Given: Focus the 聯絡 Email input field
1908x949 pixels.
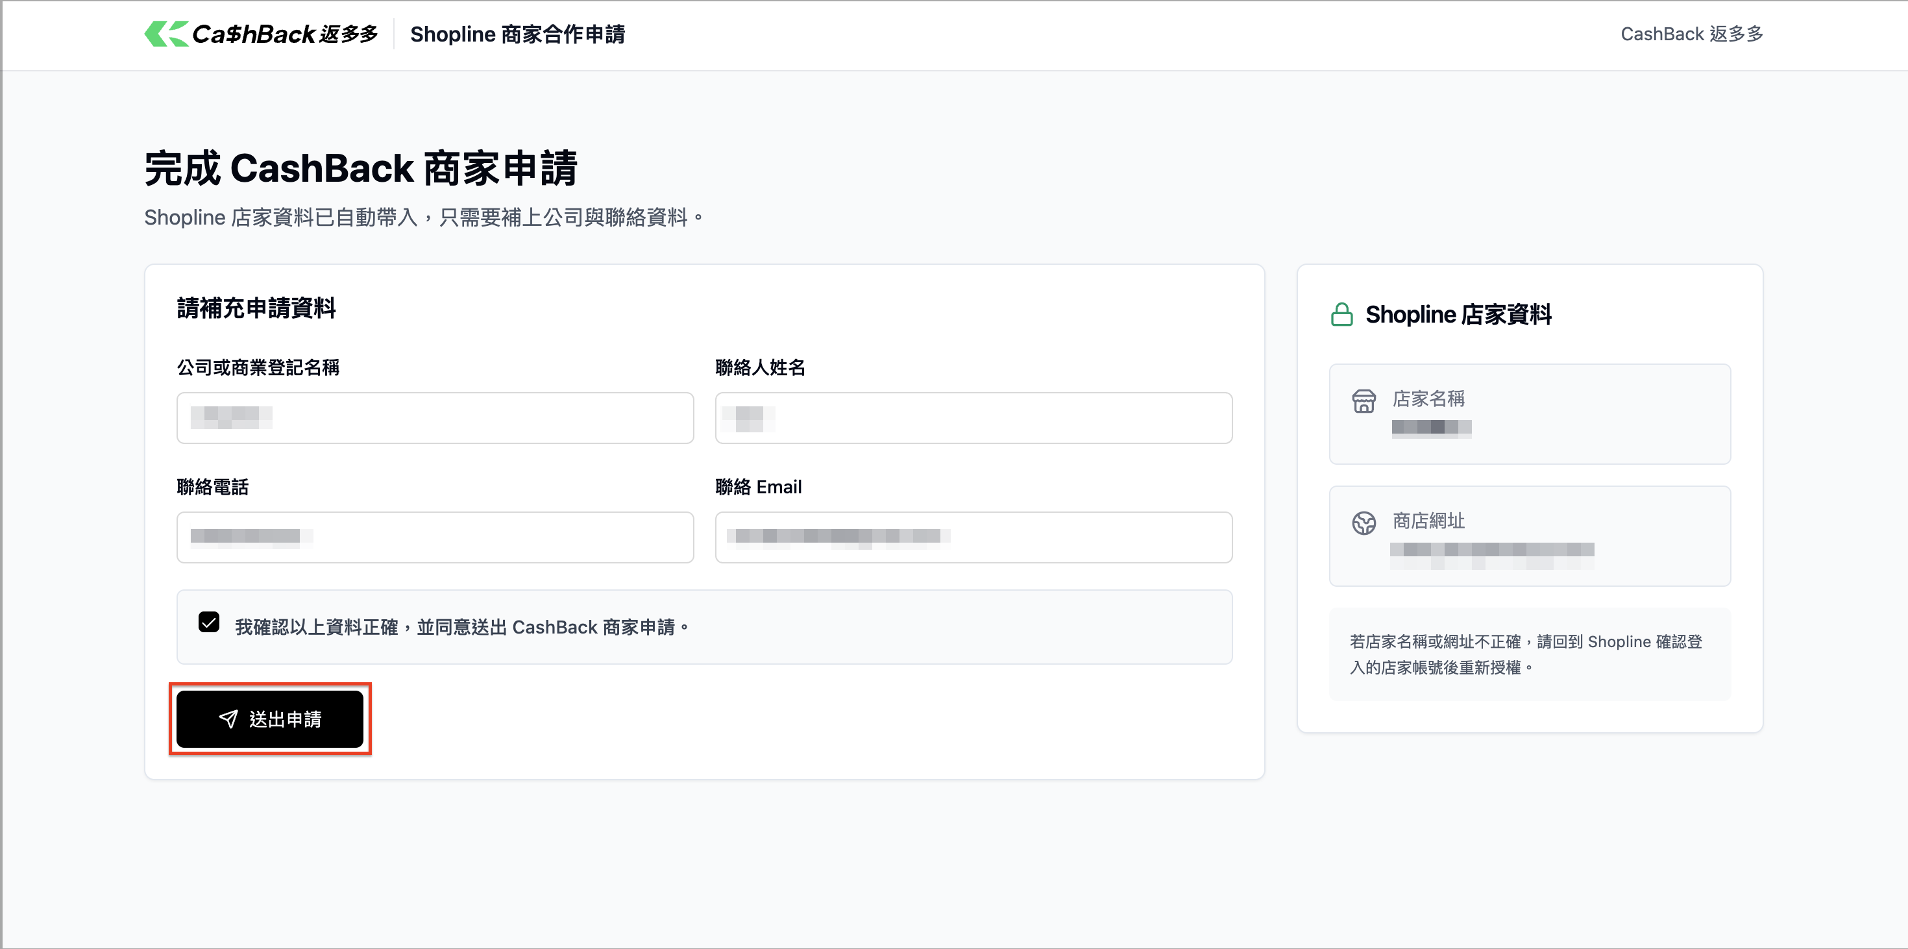Looking at the screenshot, I should click(973, 537).
